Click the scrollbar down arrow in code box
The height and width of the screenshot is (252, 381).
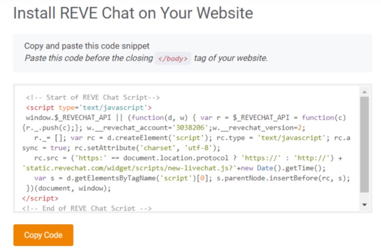[x=364, y=204]
